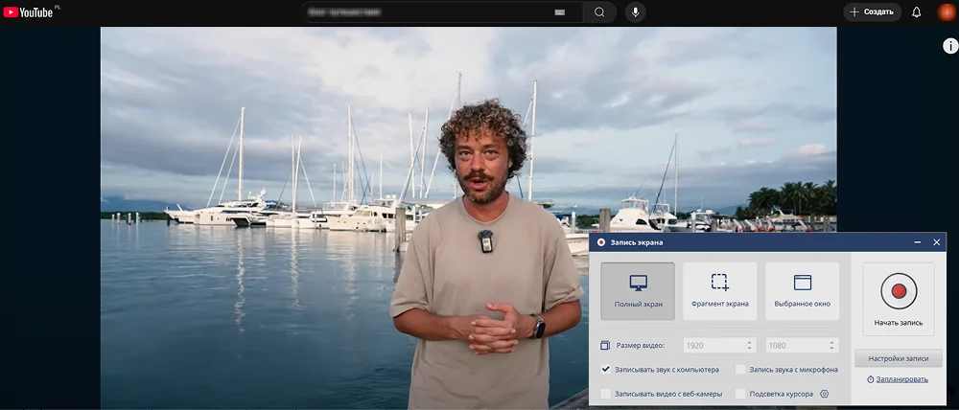This screenshot has width=959, height=410.
Task: Toggle Подсветка курсора checkbox
Action: click(740, 394)
